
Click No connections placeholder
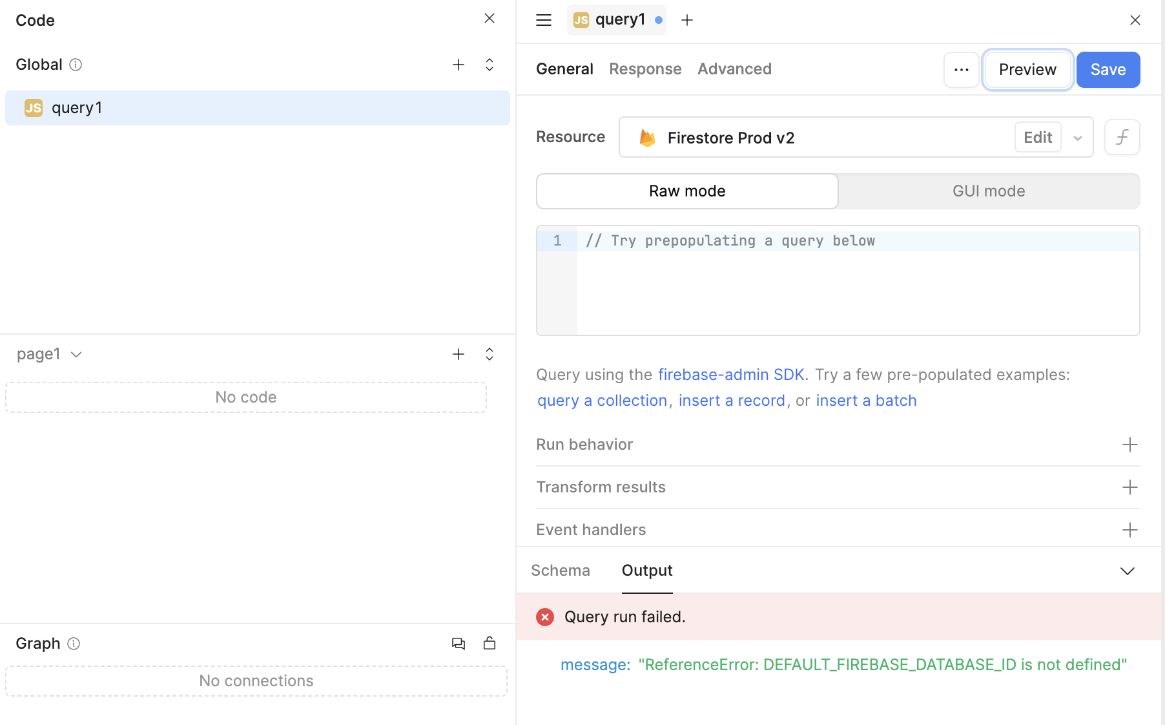[x=256, y=681]
